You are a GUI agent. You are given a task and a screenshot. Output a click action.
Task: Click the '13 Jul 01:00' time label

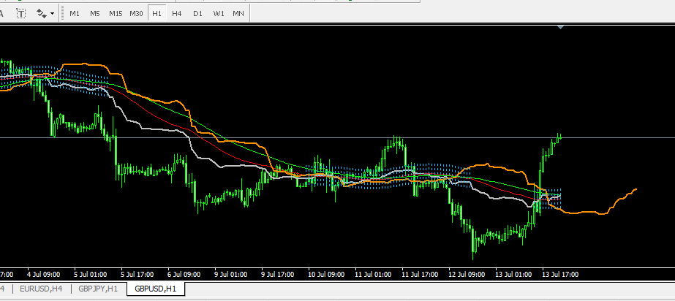pos(513,275)
